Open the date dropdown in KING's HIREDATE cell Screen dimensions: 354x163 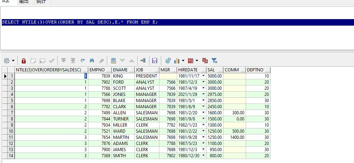click(x=203, y=76)
